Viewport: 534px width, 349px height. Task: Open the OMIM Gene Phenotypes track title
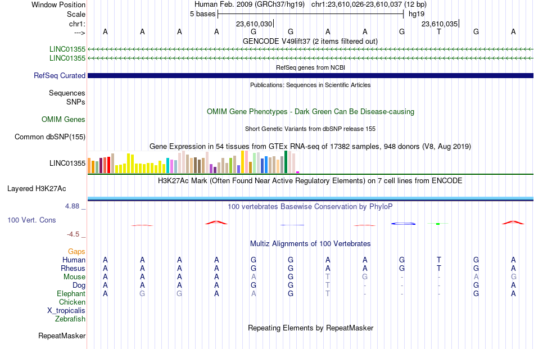311,112
